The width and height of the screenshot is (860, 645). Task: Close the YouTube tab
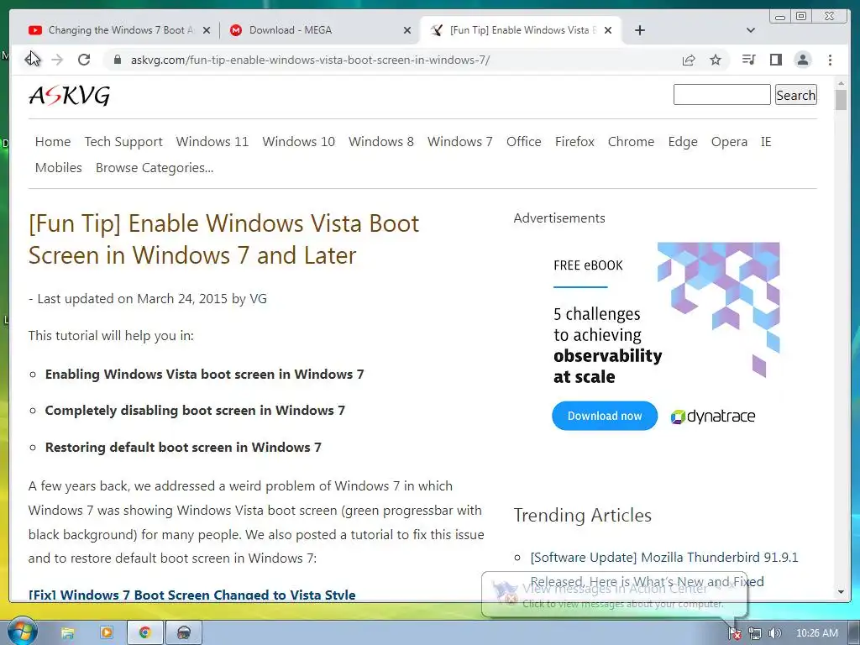[207, 31]
